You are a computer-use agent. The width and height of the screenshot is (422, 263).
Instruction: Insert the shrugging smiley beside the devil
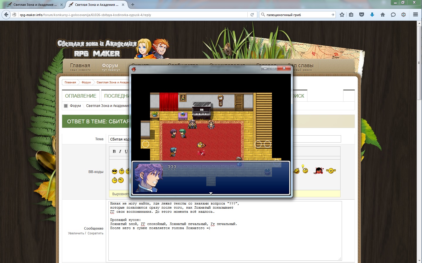(x=331, y=170)
